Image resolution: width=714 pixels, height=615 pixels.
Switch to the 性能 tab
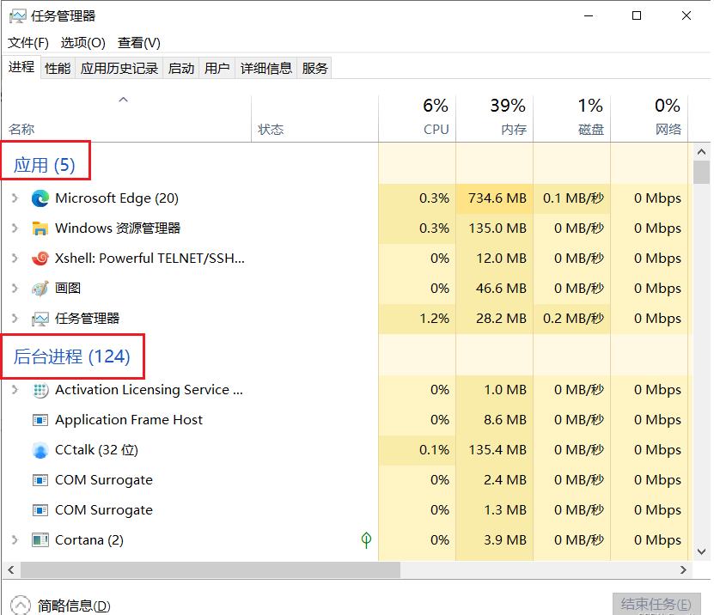[x=58, y=68]
